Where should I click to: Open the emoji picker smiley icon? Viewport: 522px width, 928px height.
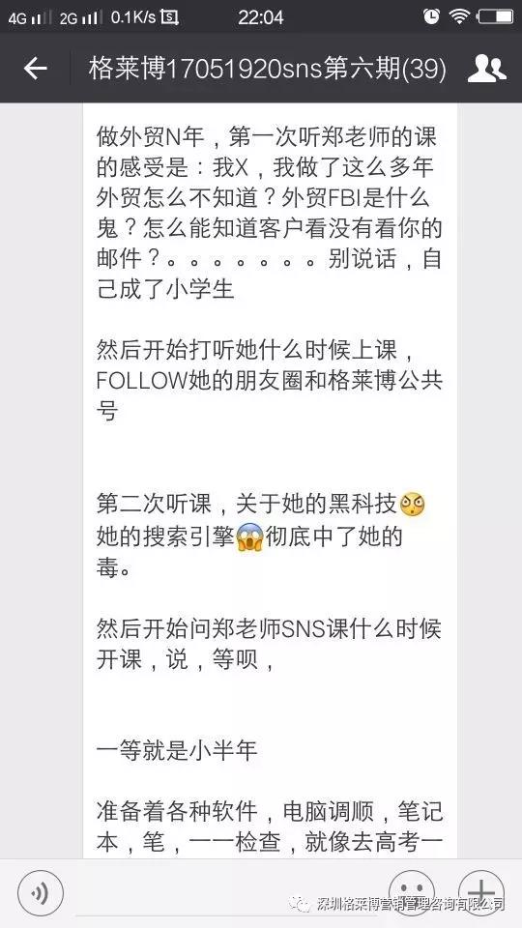pos(412,892)
